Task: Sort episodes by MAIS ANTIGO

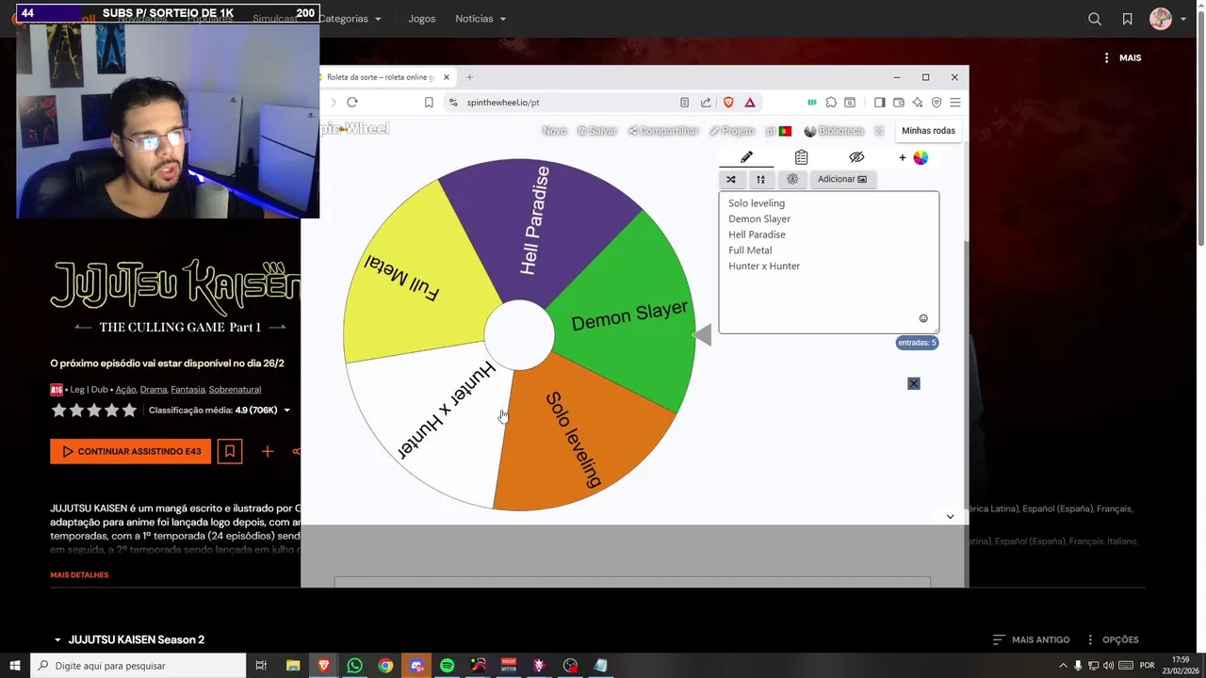Action: 1031,639
